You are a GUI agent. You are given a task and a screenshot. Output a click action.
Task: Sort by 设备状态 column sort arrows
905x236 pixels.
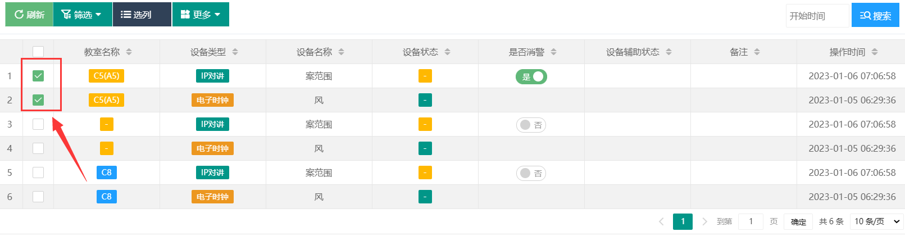coord(448,52)
